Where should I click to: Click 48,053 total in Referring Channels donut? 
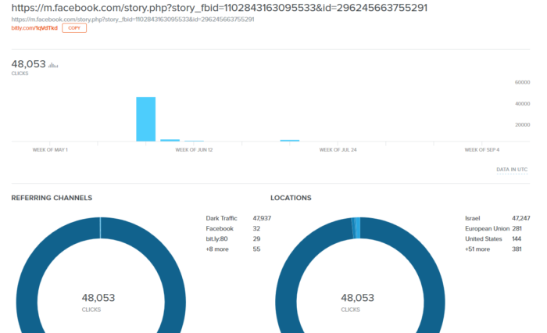98,298
